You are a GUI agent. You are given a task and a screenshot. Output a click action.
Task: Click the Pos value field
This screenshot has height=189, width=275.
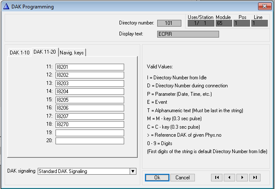pos(242,23)
